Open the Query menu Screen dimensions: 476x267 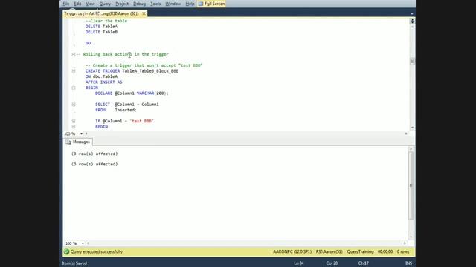coord(105,4)
